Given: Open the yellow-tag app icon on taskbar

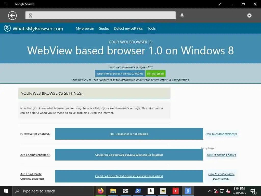Looking at the screenshot, I should click(x=163, y=191).
